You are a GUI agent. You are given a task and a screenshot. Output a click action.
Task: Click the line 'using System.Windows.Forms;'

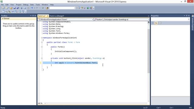(x=56, y=33)
